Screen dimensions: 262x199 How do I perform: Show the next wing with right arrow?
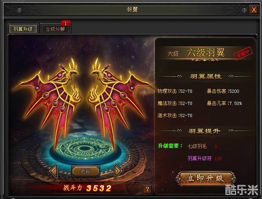click(118, 171)
